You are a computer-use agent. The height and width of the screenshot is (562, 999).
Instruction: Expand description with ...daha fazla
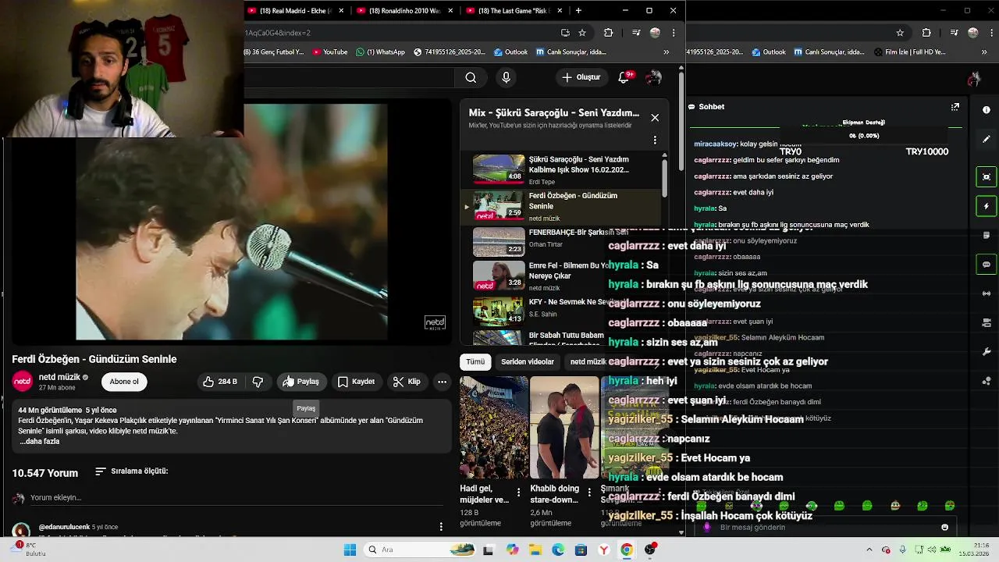pyautogui.click(x=39, y=442)
